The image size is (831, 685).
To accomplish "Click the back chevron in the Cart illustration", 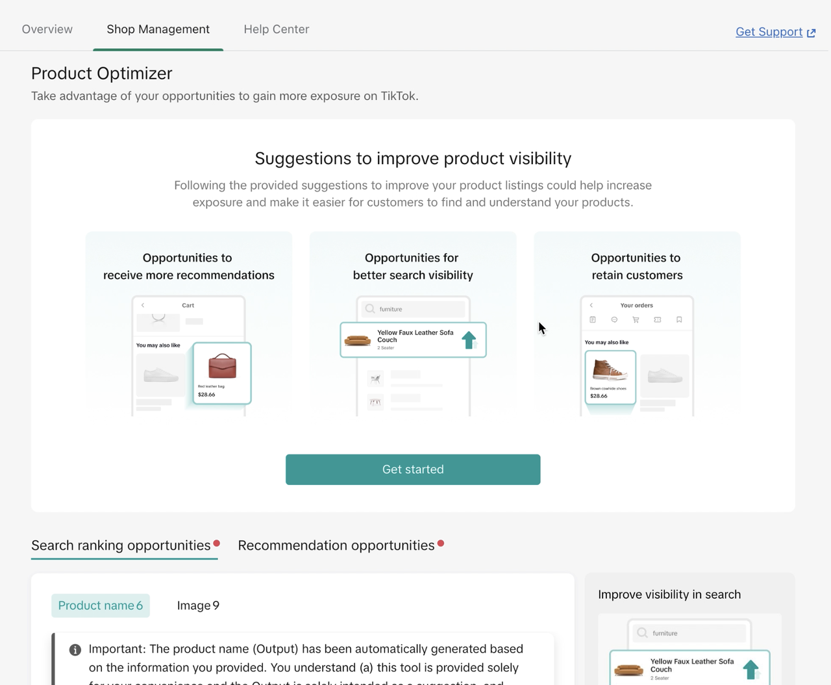I will click(143, 305).
